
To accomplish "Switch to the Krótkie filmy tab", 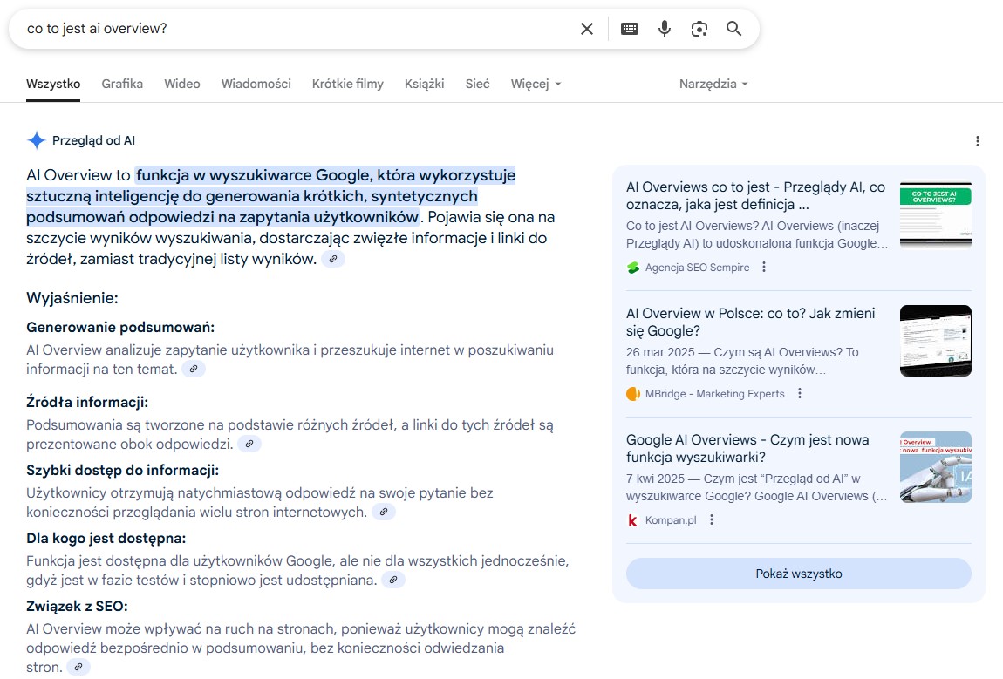I will click(348, 84).
